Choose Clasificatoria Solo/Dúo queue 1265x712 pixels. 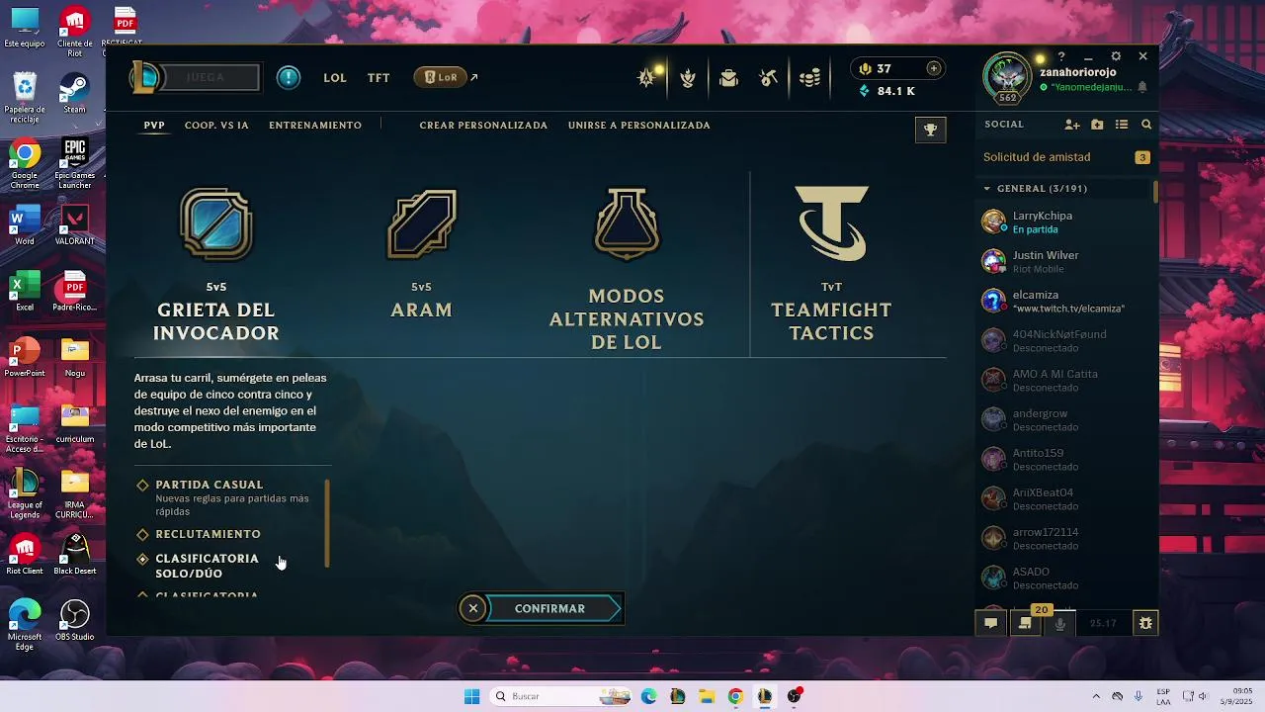[x=207, y=566]
